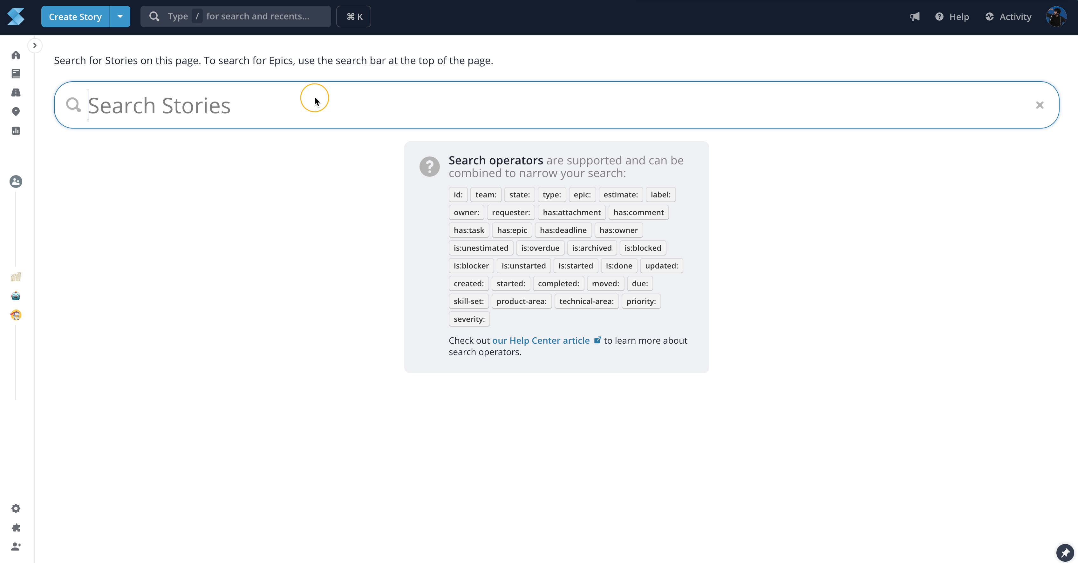
Task: Open the Milestones pin icon in sidebar
Action: (16, 112)
